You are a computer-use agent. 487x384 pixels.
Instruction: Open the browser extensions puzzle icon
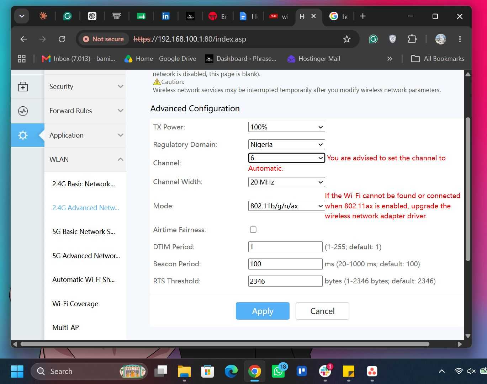(x=412, y=39)
